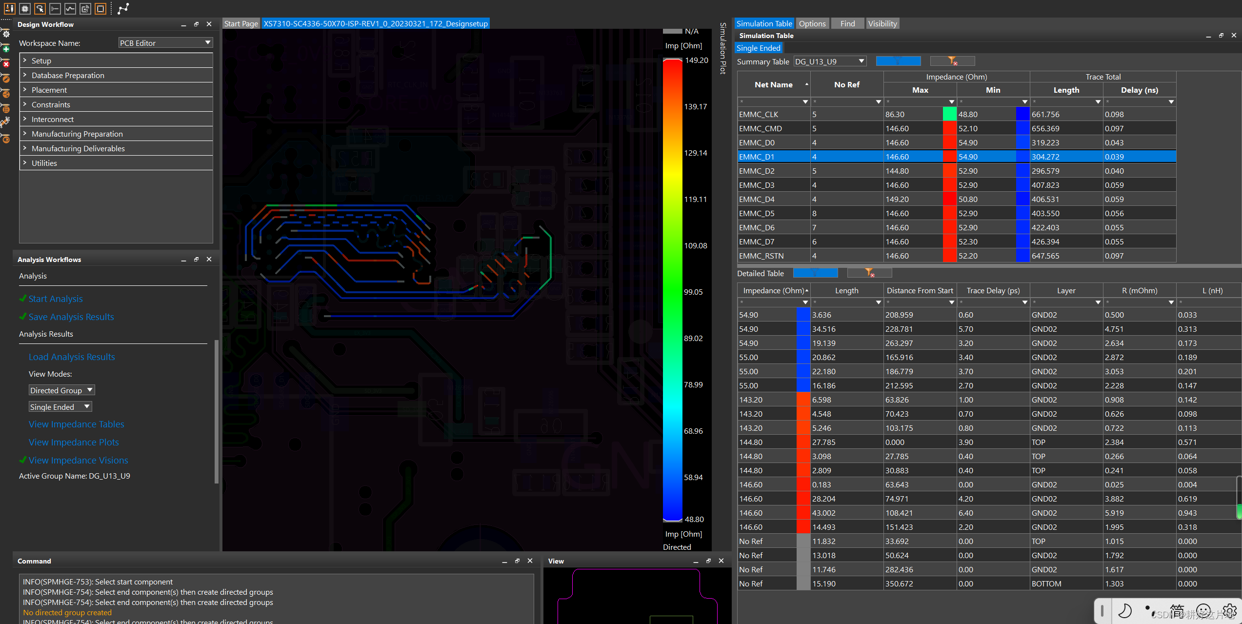The height and width of the screenshot is (624, 1242).
Task: Click the impedance color scale gradient bar
Action: tap(672, 290)
